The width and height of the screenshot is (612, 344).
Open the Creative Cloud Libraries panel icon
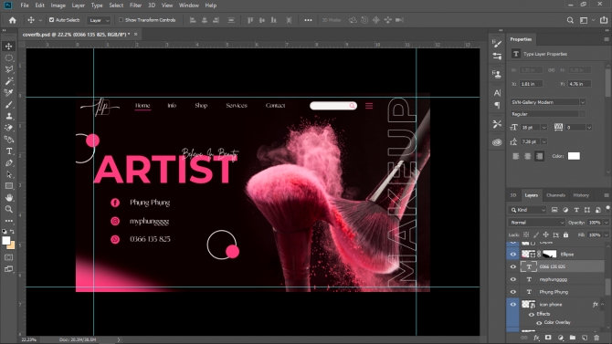point(497,142)
